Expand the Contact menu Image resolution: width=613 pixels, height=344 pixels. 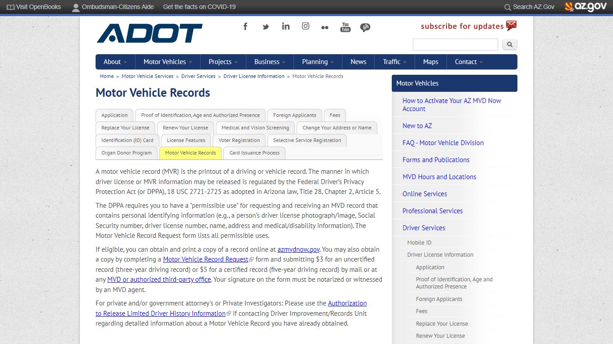(x=469, y=62)
